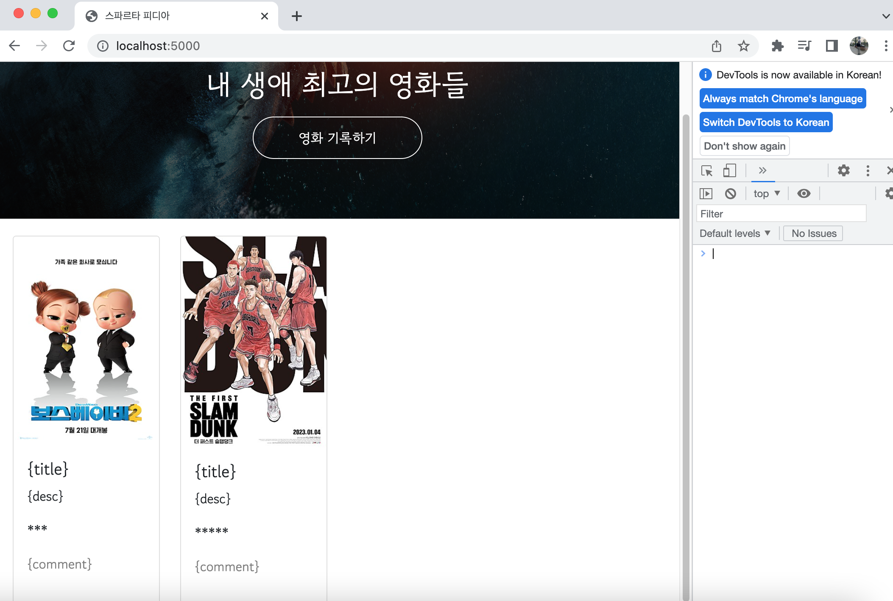Show the console sidebar

click(x=706, y=194)
